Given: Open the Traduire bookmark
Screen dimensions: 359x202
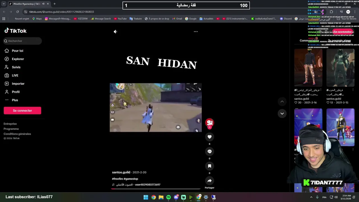Looking at the screenshot, I should click(135, 19).
